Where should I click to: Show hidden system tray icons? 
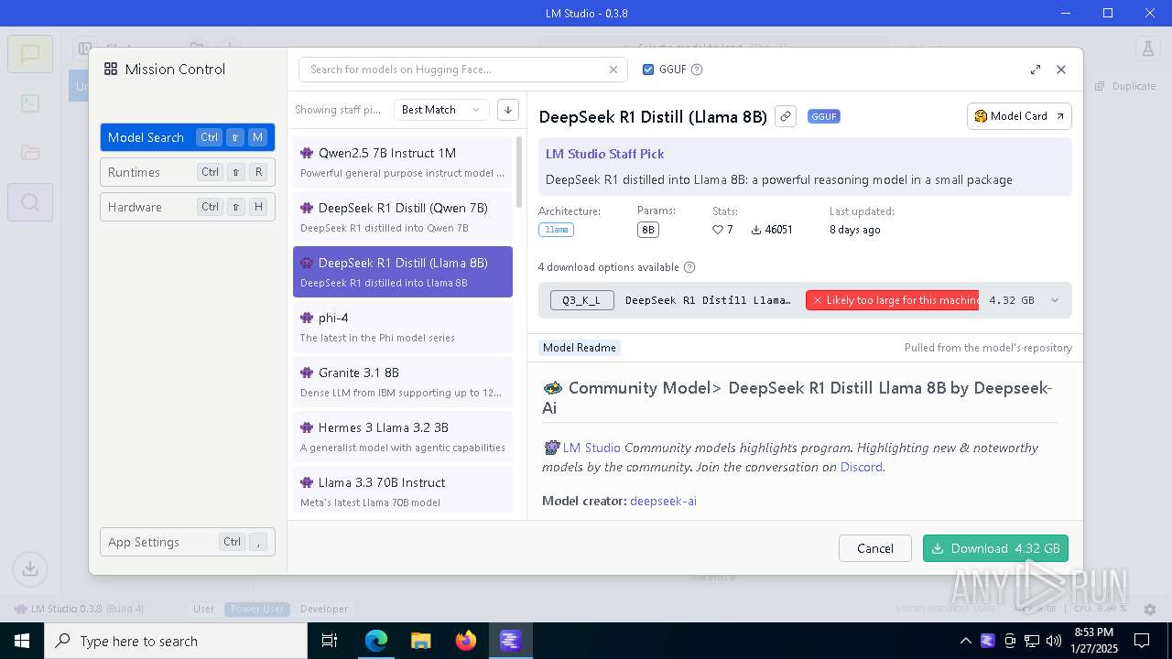click(x=965, y=641)
